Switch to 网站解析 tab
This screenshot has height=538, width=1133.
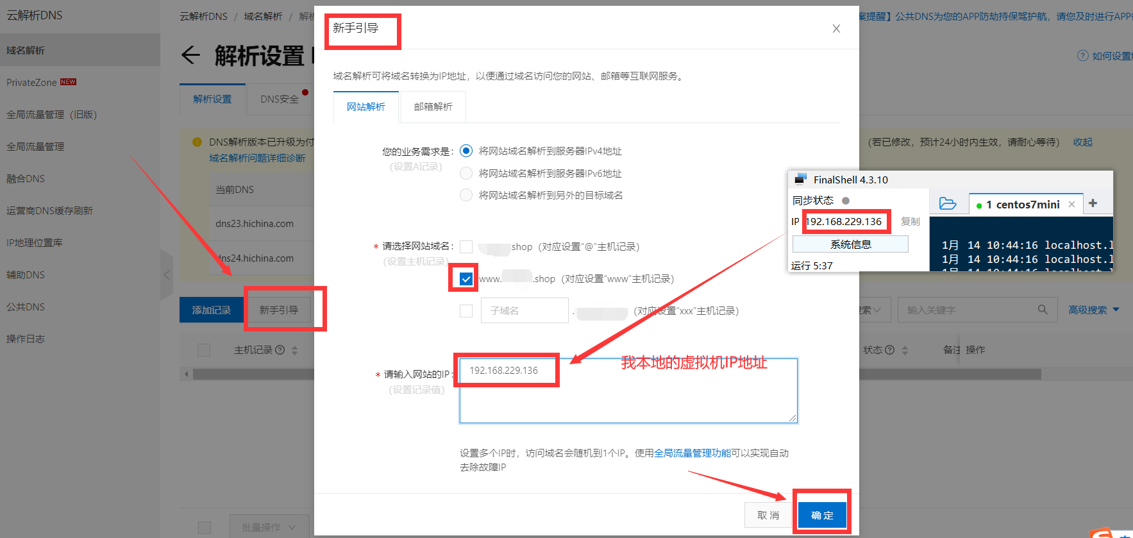[366, 107]
